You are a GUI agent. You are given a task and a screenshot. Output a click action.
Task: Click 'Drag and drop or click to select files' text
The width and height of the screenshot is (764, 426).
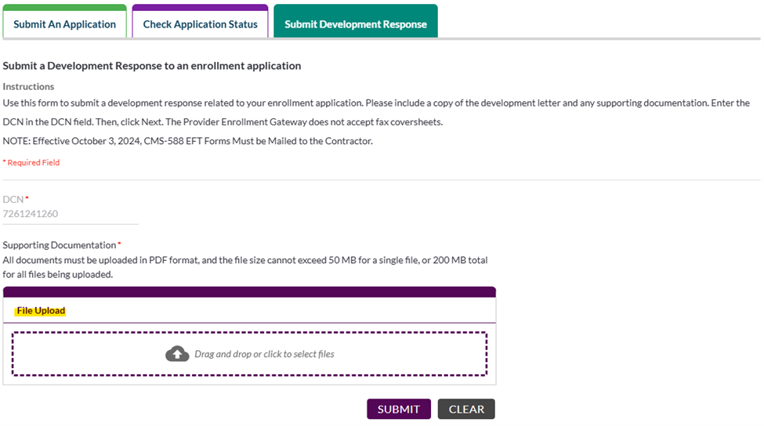tap(264, 354)
